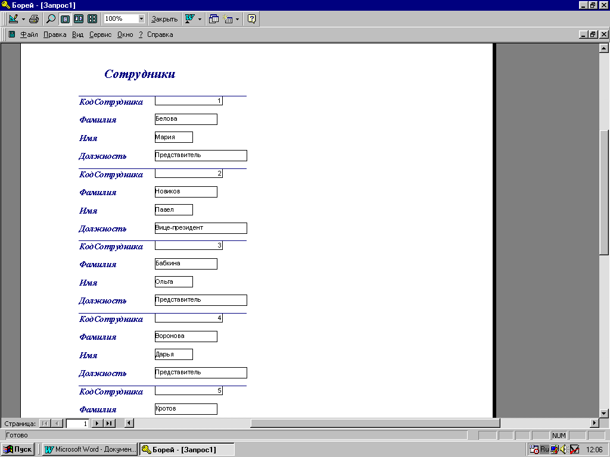
Task: Go to last page navigation button
Action: pos(110,423)
